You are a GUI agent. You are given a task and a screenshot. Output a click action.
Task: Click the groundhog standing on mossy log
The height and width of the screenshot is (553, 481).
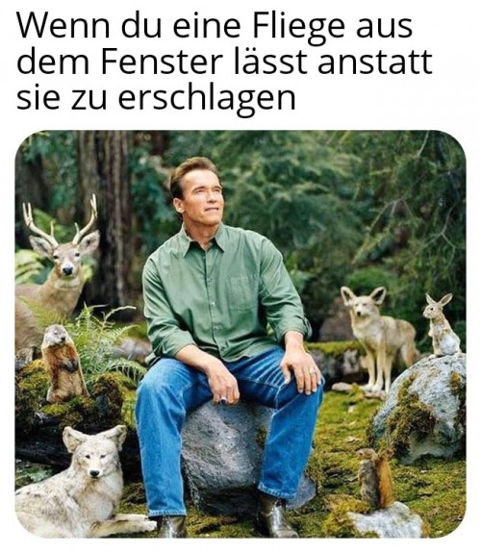63,364
